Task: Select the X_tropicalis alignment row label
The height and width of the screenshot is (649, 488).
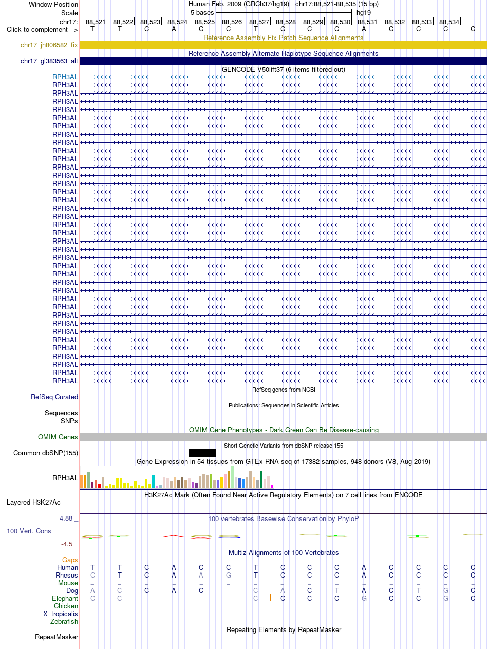Action: 61,614
